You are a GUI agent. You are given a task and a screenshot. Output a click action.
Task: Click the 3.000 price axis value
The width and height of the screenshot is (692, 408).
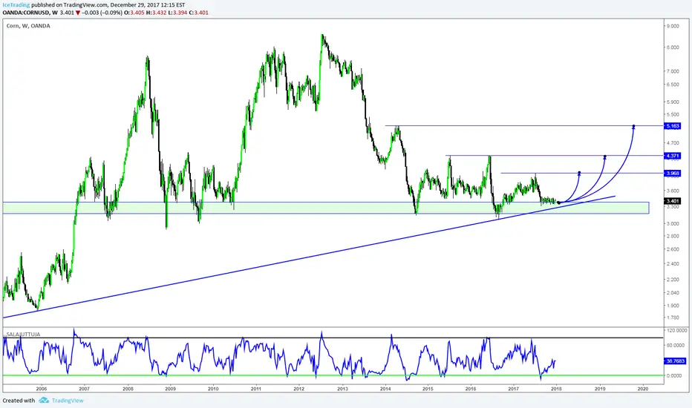point(673,223)
